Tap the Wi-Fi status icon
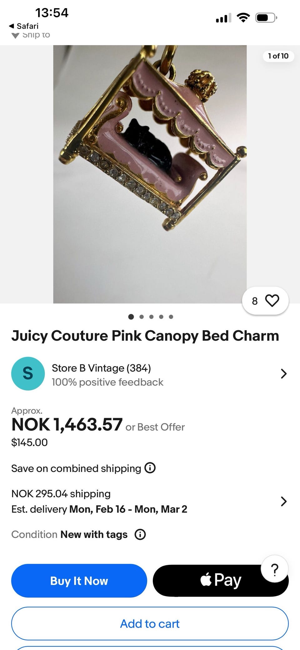Screen dimensions: 300x650 tap(243, 18)
